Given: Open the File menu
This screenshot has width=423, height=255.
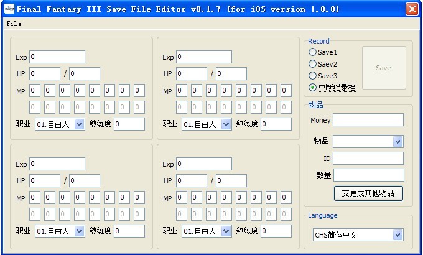Looking at the screenshot, I should tap(14, 24).
